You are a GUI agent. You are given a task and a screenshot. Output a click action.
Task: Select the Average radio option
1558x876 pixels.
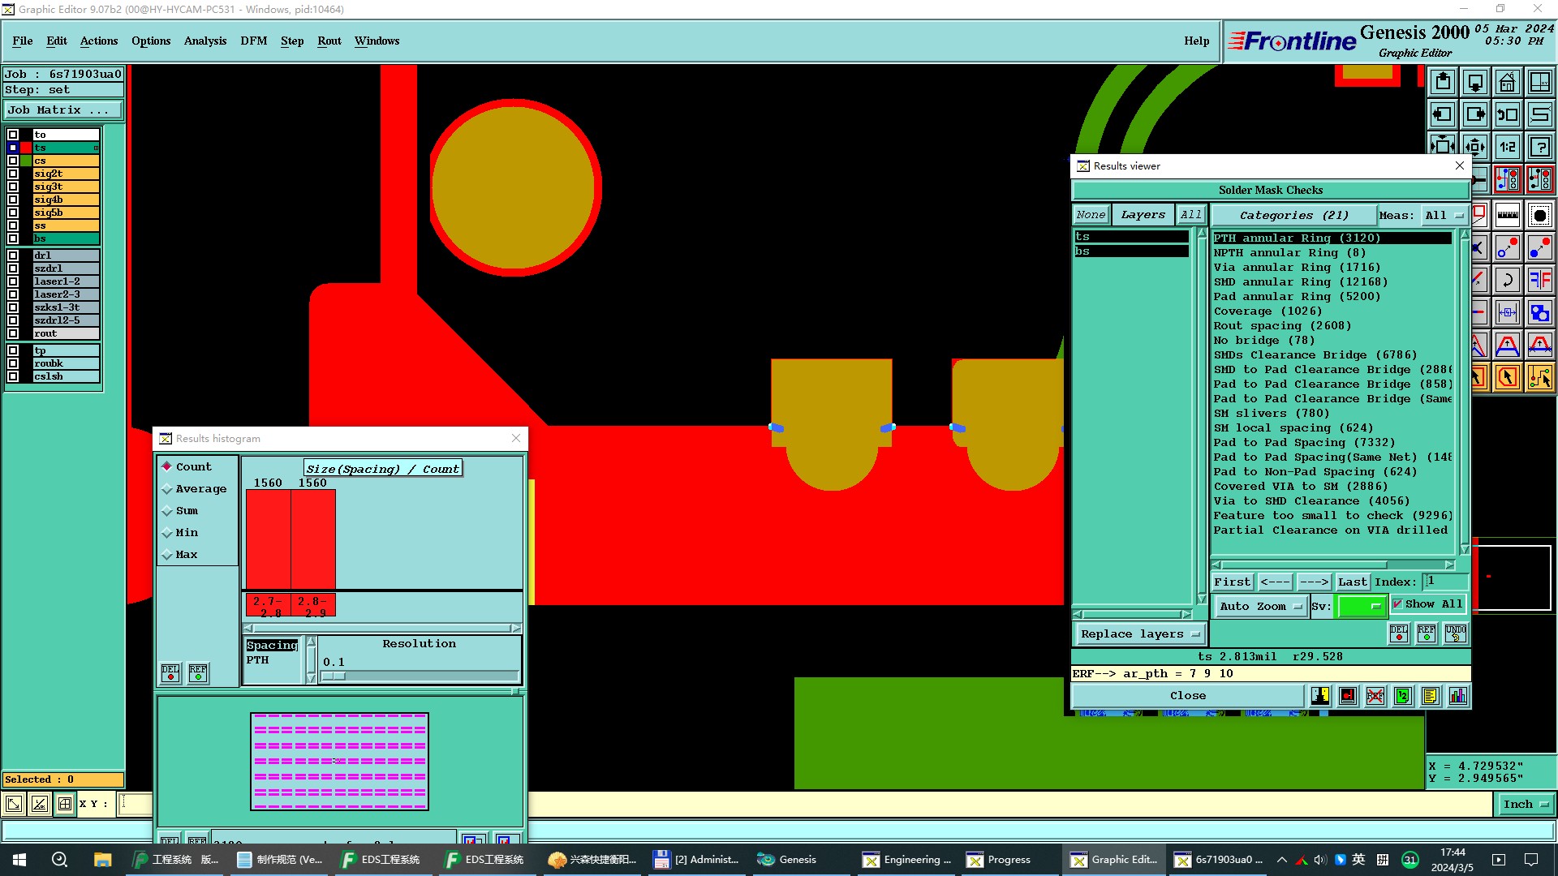tap(166, 489)
